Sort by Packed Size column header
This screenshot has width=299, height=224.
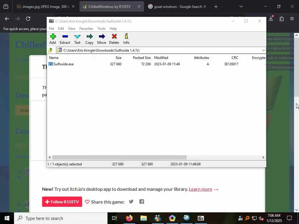pyautogui.click(x=138, y=58)
